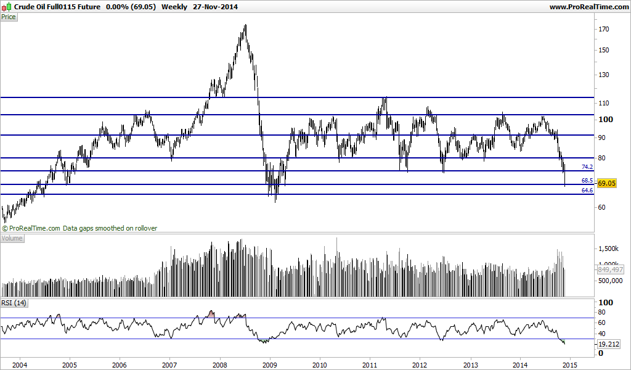The width and height of the screenshot is (631, 370).
Task: Click the 130 price axis label
Action: point(604,75)
